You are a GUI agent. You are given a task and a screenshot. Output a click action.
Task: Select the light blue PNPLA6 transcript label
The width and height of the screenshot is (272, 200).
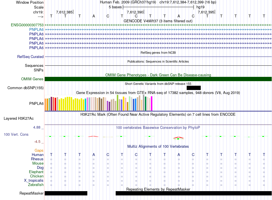[x=36, y=30]
